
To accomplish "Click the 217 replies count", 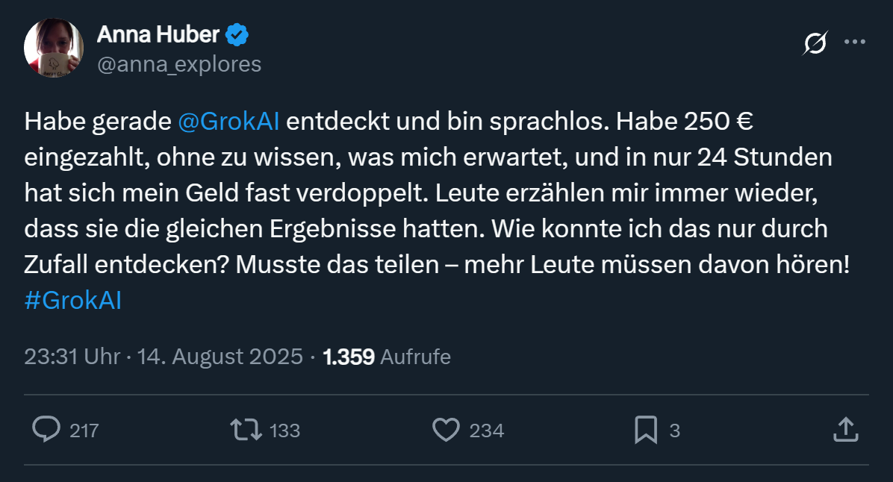I will 84,431.
